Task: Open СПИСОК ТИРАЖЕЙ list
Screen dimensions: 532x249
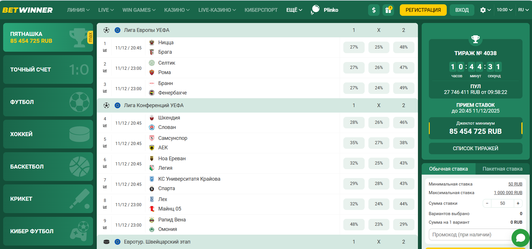Action: pyautogui.click(x=475, y=148)
